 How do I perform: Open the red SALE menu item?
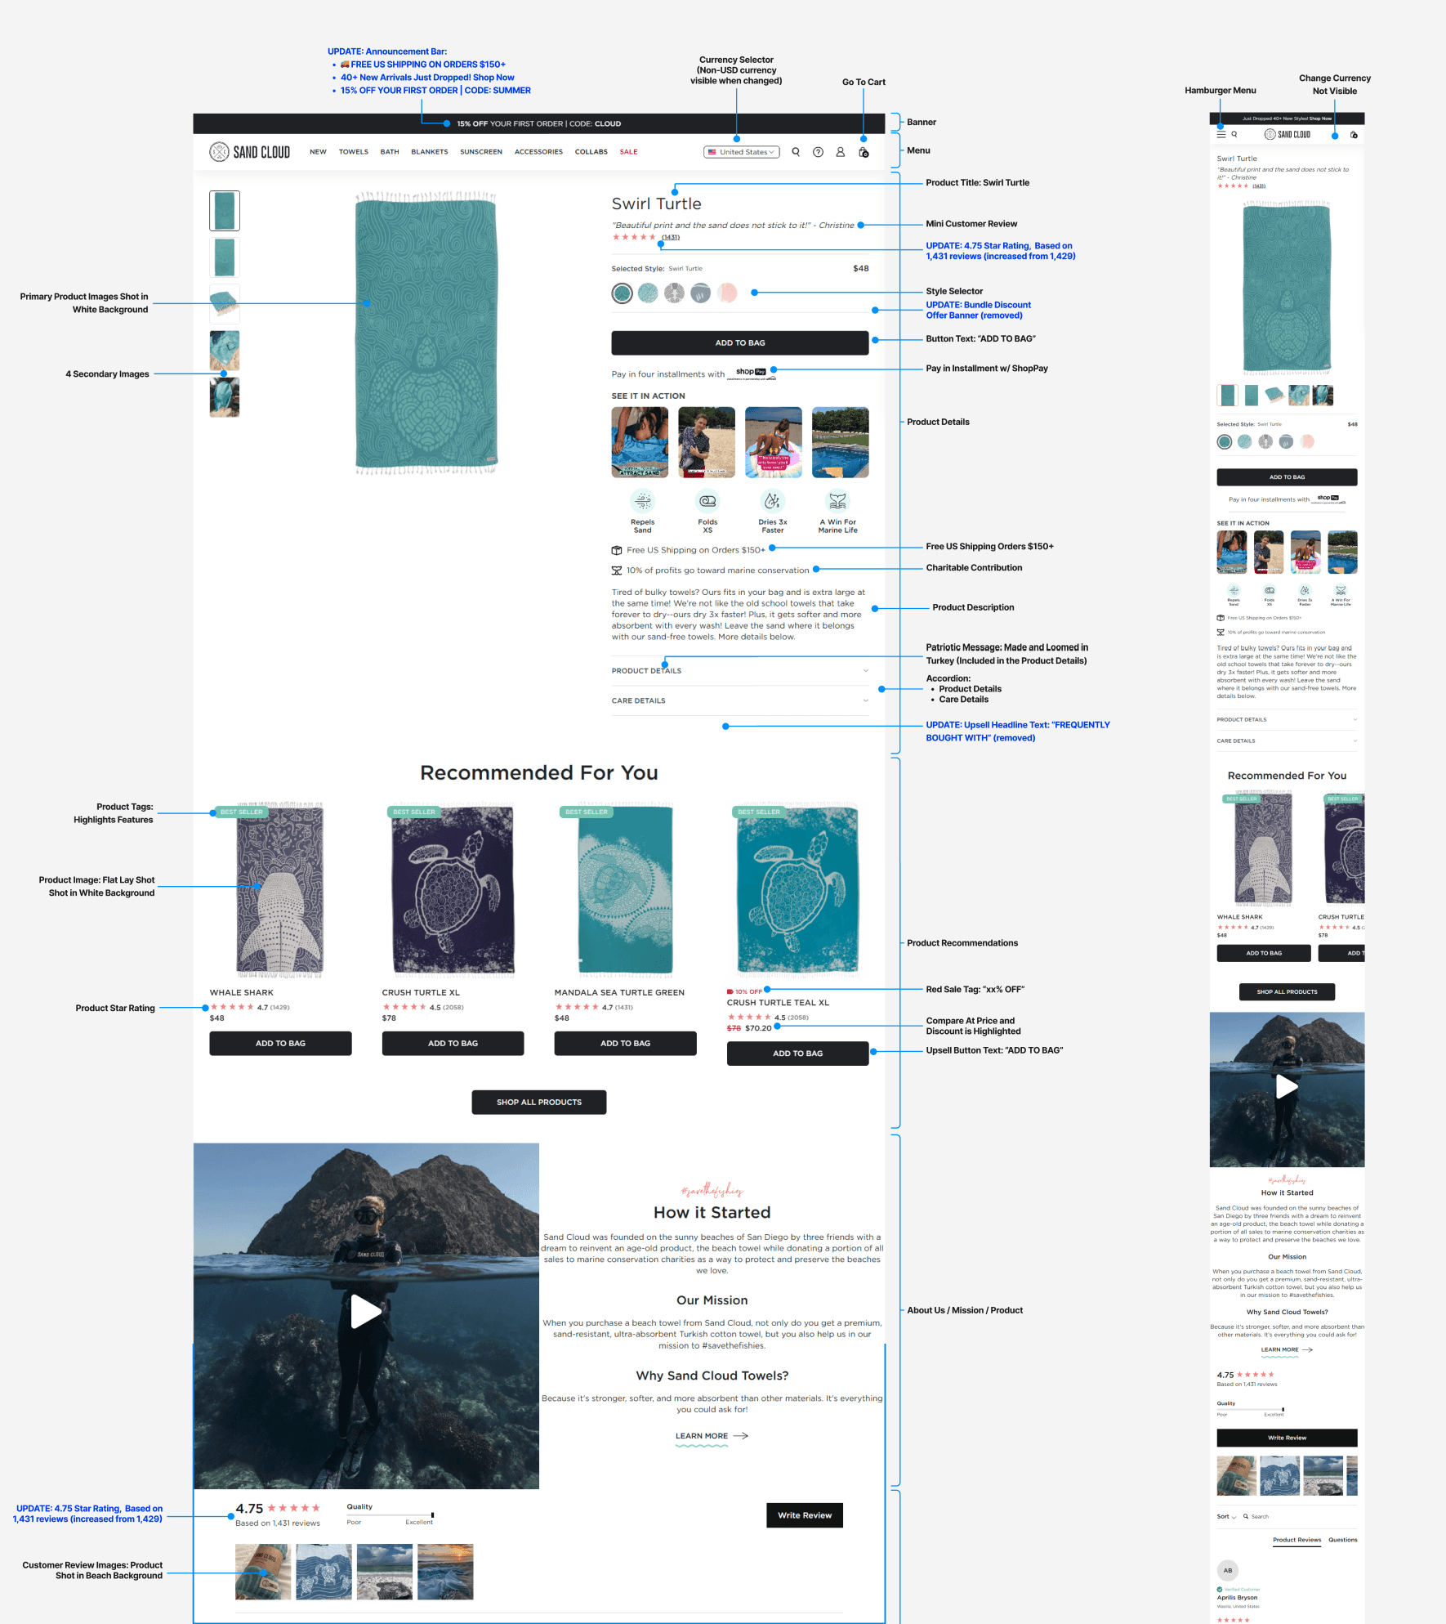click(628, 152)
